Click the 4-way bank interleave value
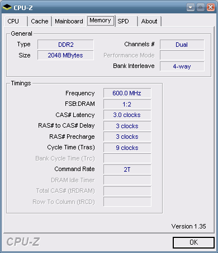This screenshot has height=253, width=218. (182, 66)
